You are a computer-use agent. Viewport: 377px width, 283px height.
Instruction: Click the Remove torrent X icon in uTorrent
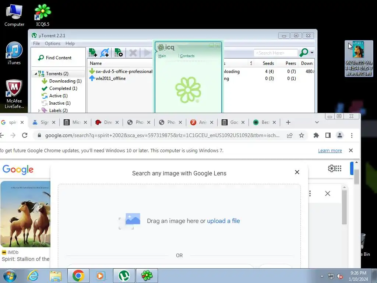click(x=133, y=52)
